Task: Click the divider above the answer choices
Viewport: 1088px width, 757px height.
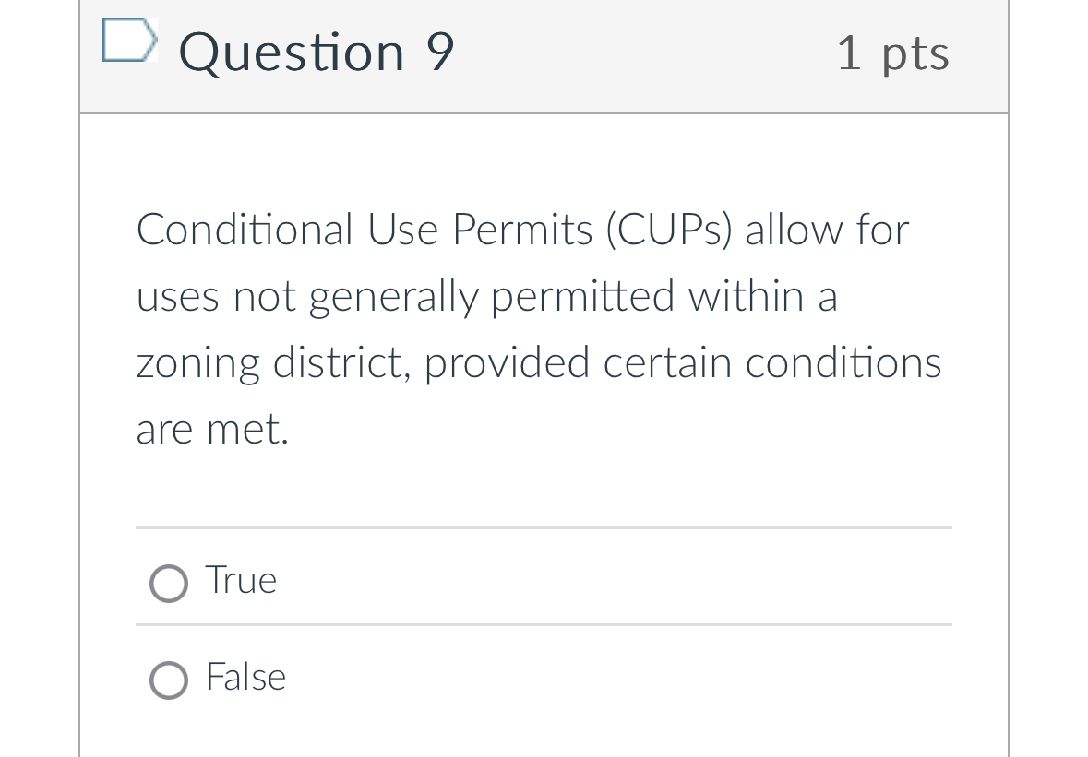Action: point(544,527)
